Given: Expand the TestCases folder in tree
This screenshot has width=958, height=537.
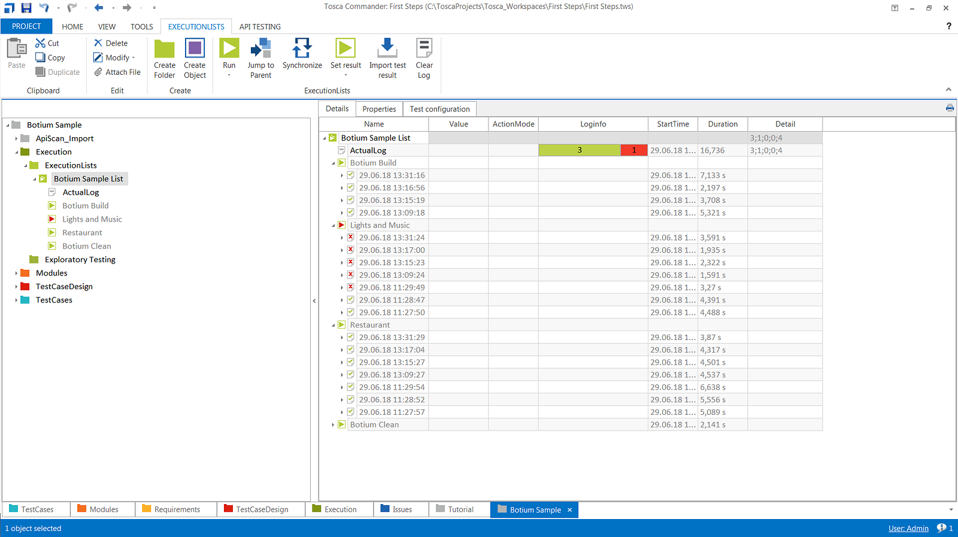Looking at the screenshot, I should (x=16, y=300).
